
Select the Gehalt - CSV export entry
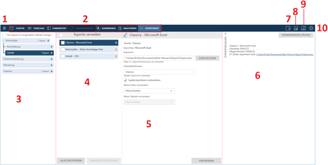pyautogui.click(x=89, y=56)
